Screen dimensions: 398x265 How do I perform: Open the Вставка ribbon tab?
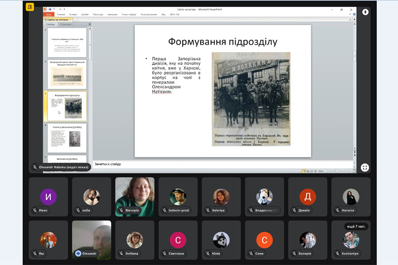pos(73,14)
